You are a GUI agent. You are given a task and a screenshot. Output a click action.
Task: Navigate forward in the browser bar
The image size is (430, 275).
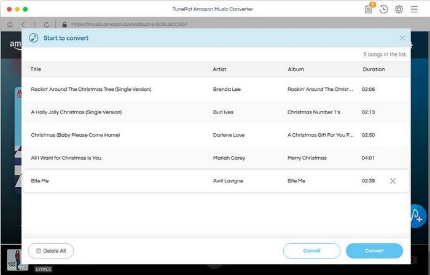[x=34, y=25]
